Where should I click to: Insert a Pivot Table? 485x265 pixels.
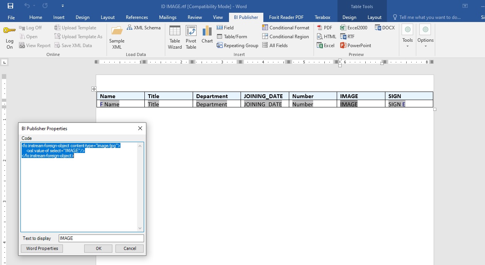[x=191, y=37]
